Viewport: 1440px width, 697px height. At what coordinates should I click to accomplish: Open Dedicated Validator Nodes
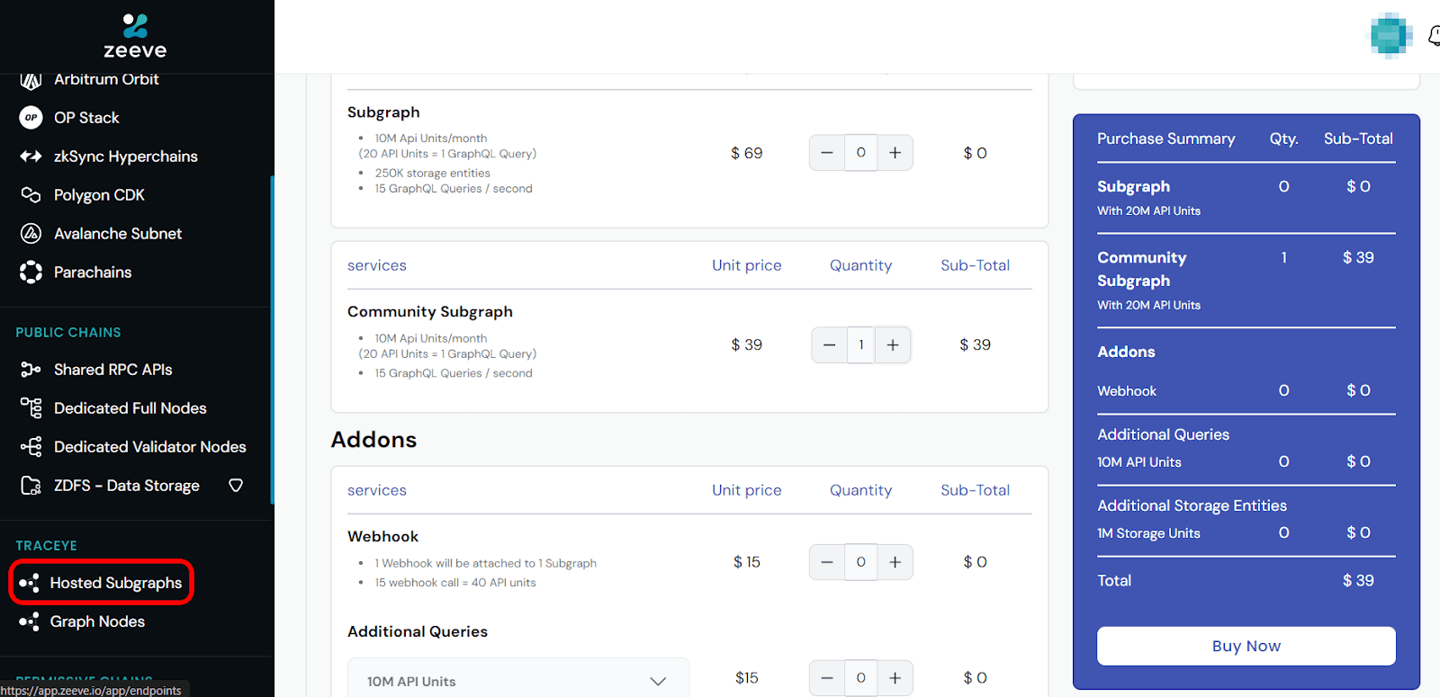tap(150, 447)
